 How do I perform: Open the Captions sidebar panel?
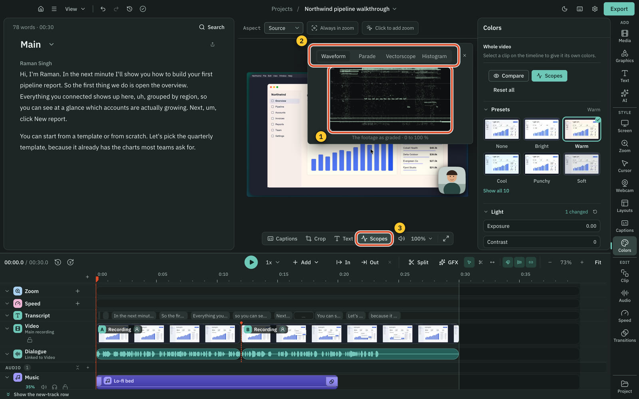625,226
